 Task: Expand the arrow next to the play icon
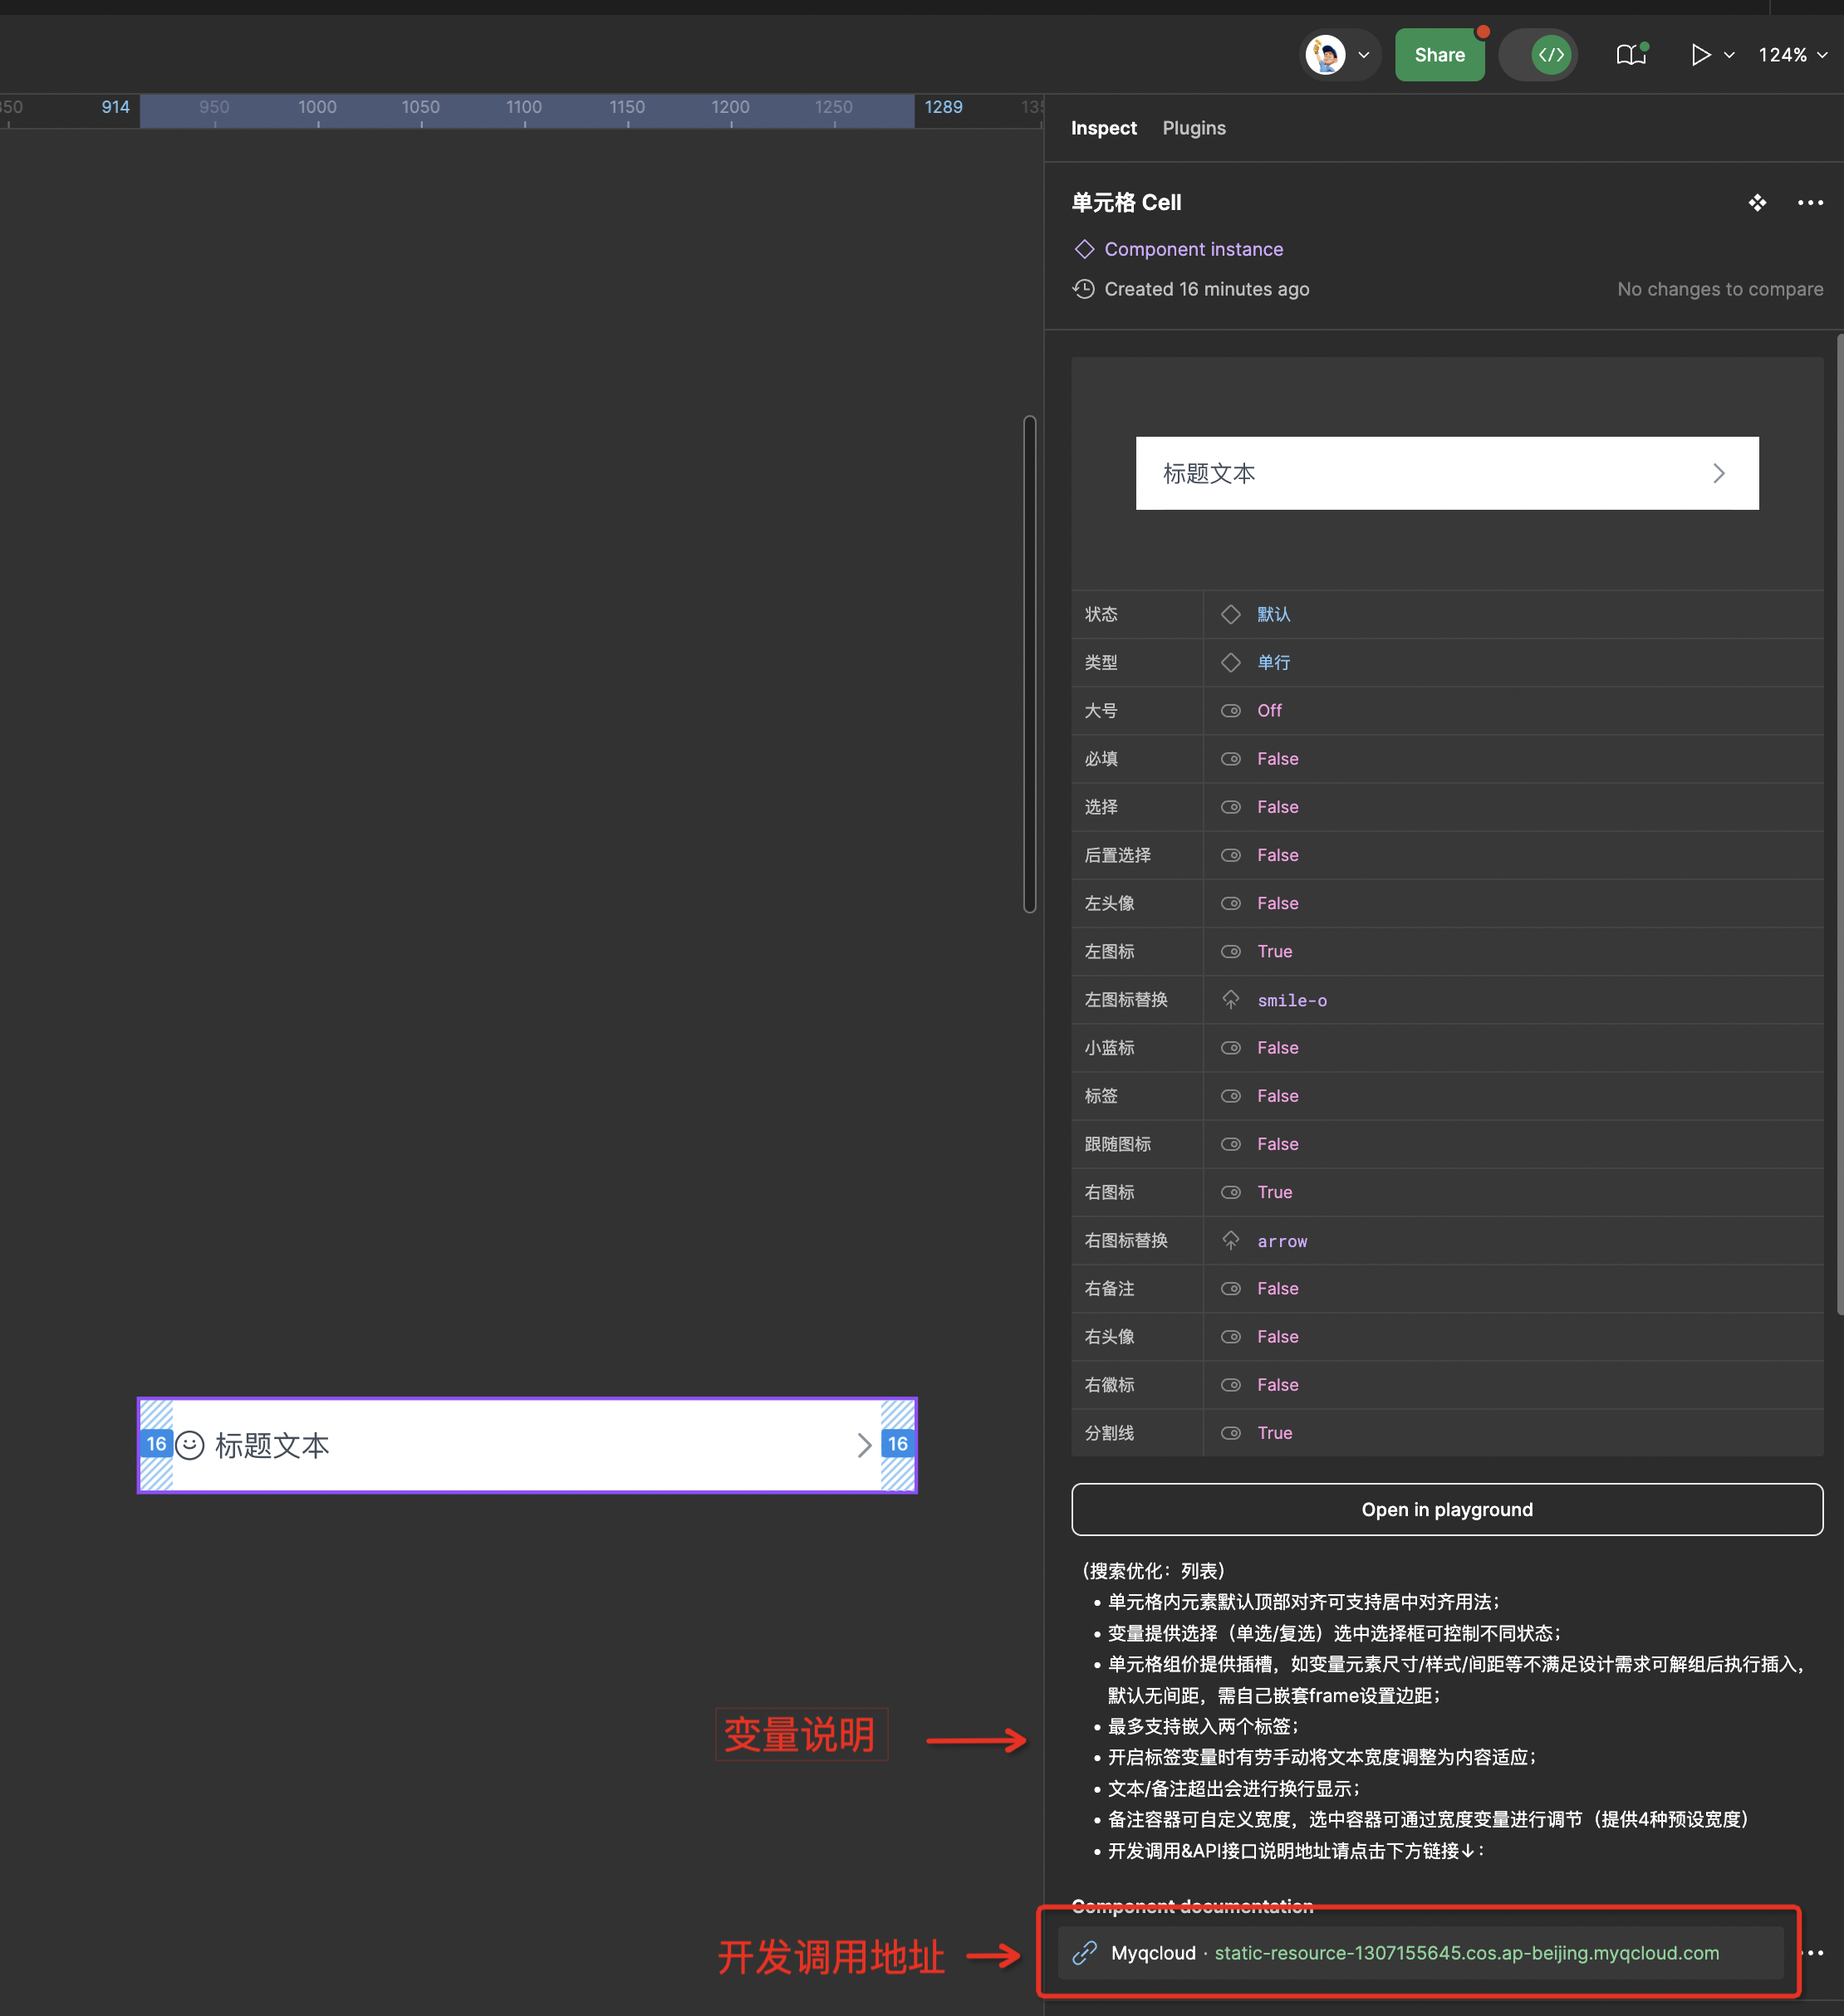[1729, 55]
